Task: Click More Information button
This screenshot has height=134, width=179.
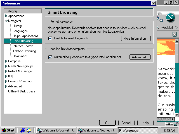Action: (x=136, y=39)
